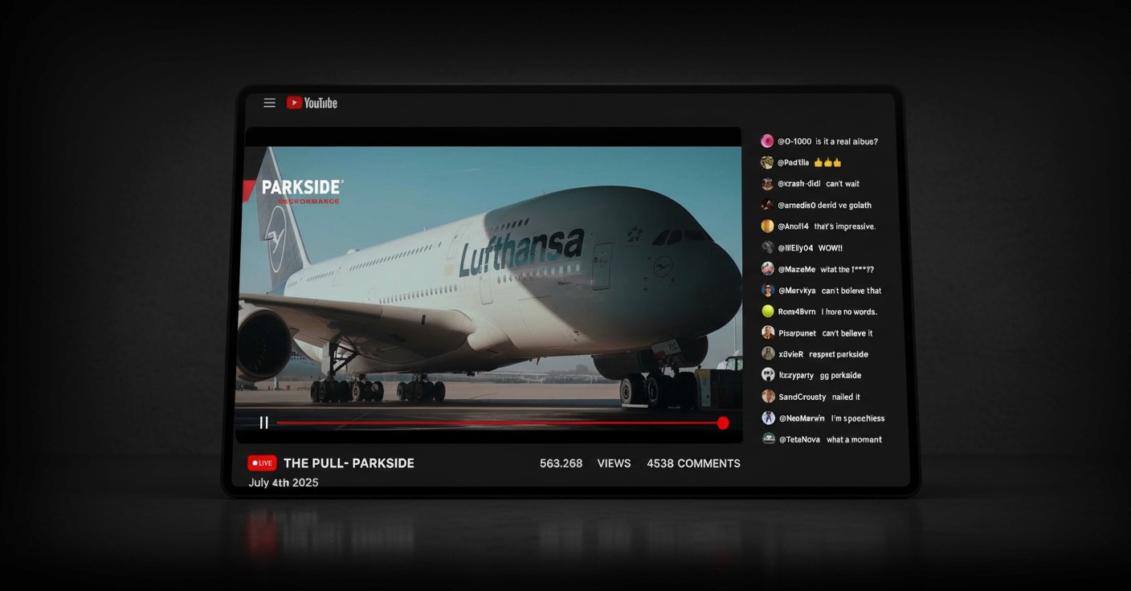Click the comment 'nailed it'
The height and width of the screenshot is (591, 1131).
tap(846, 397)
